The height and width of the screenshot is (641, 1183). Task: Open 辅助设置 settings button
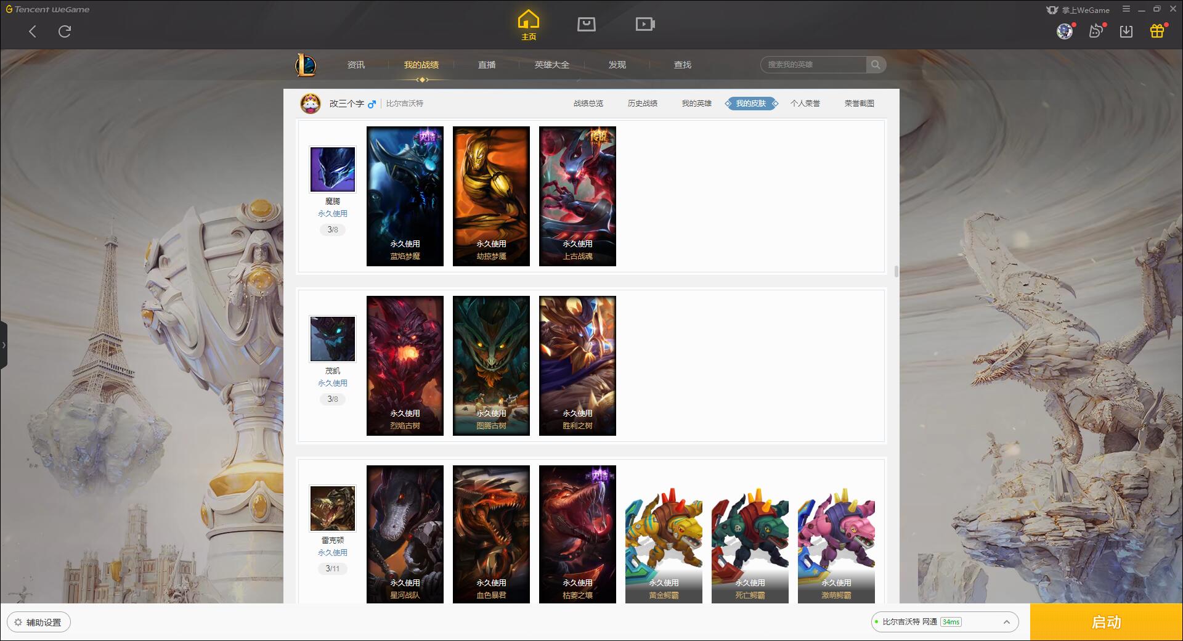pyautogui.click(x=39, y=623)
